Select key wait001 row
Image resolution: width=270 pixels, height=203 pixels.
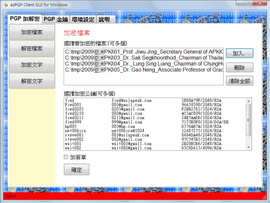[155, 143]
